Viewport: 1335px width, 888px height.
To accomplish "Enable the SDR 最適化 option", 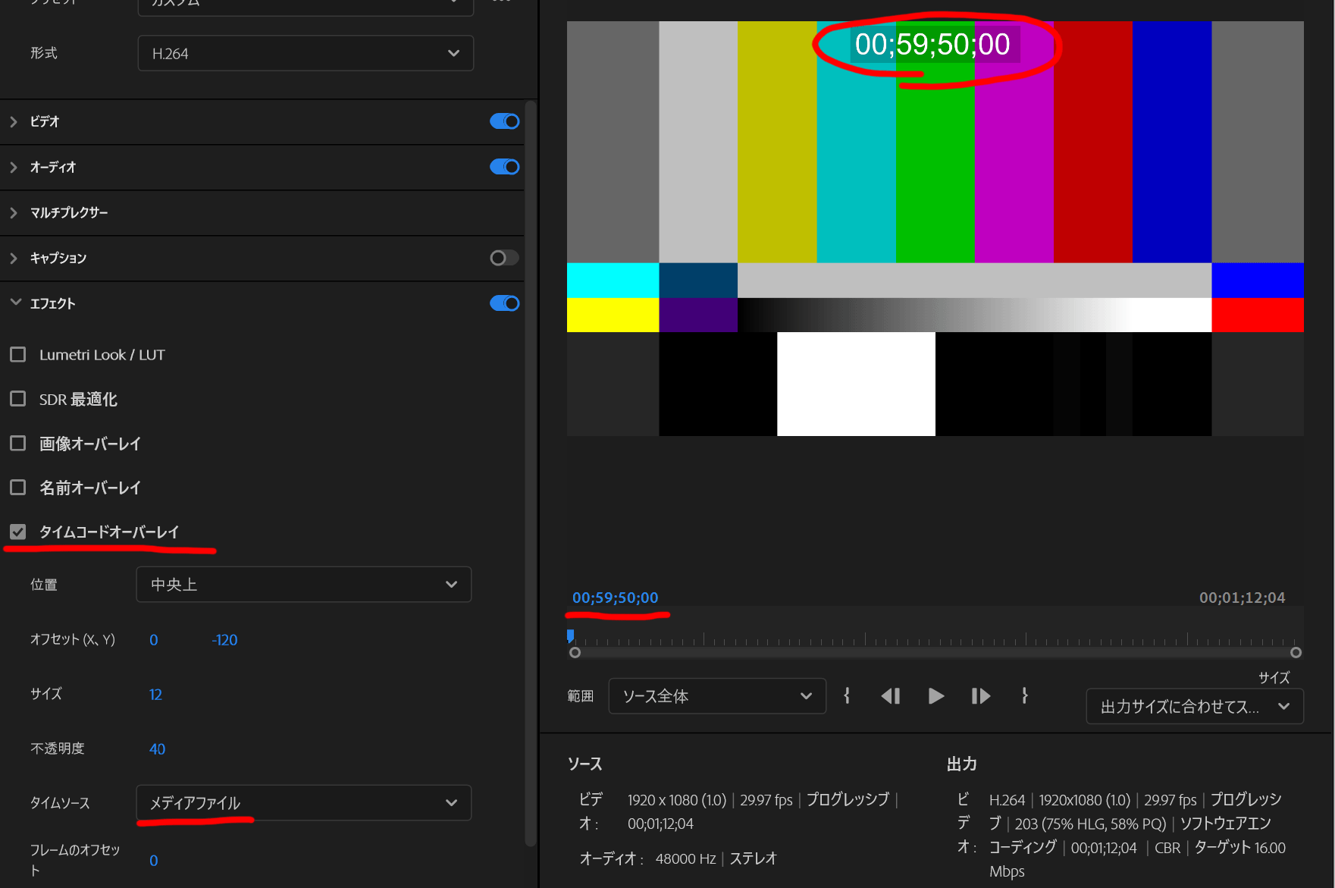I will [x=18, y=399].
